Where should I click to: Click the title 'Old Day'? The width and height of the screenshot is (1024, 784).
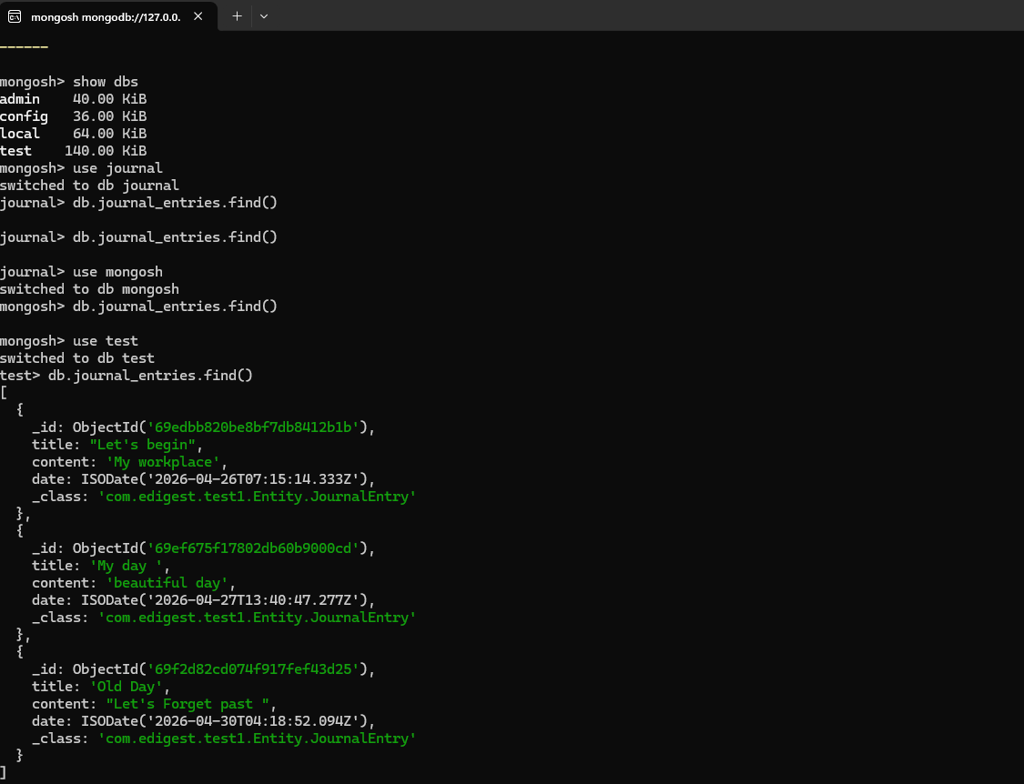click(126, 687)
